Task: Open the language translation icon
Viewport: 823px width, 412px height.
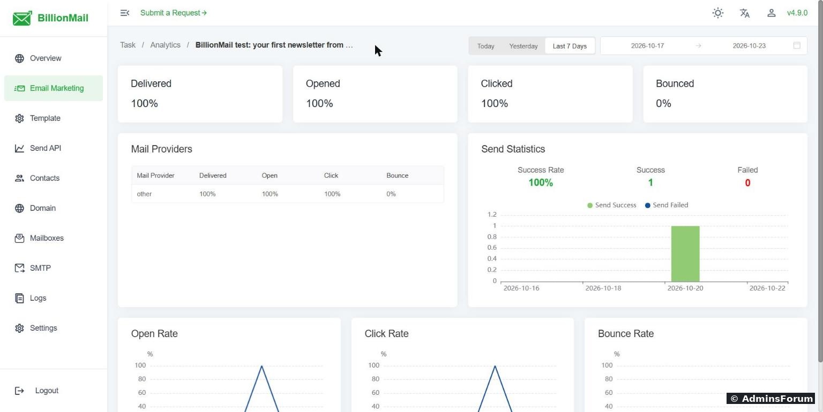Action: [745, 13]
